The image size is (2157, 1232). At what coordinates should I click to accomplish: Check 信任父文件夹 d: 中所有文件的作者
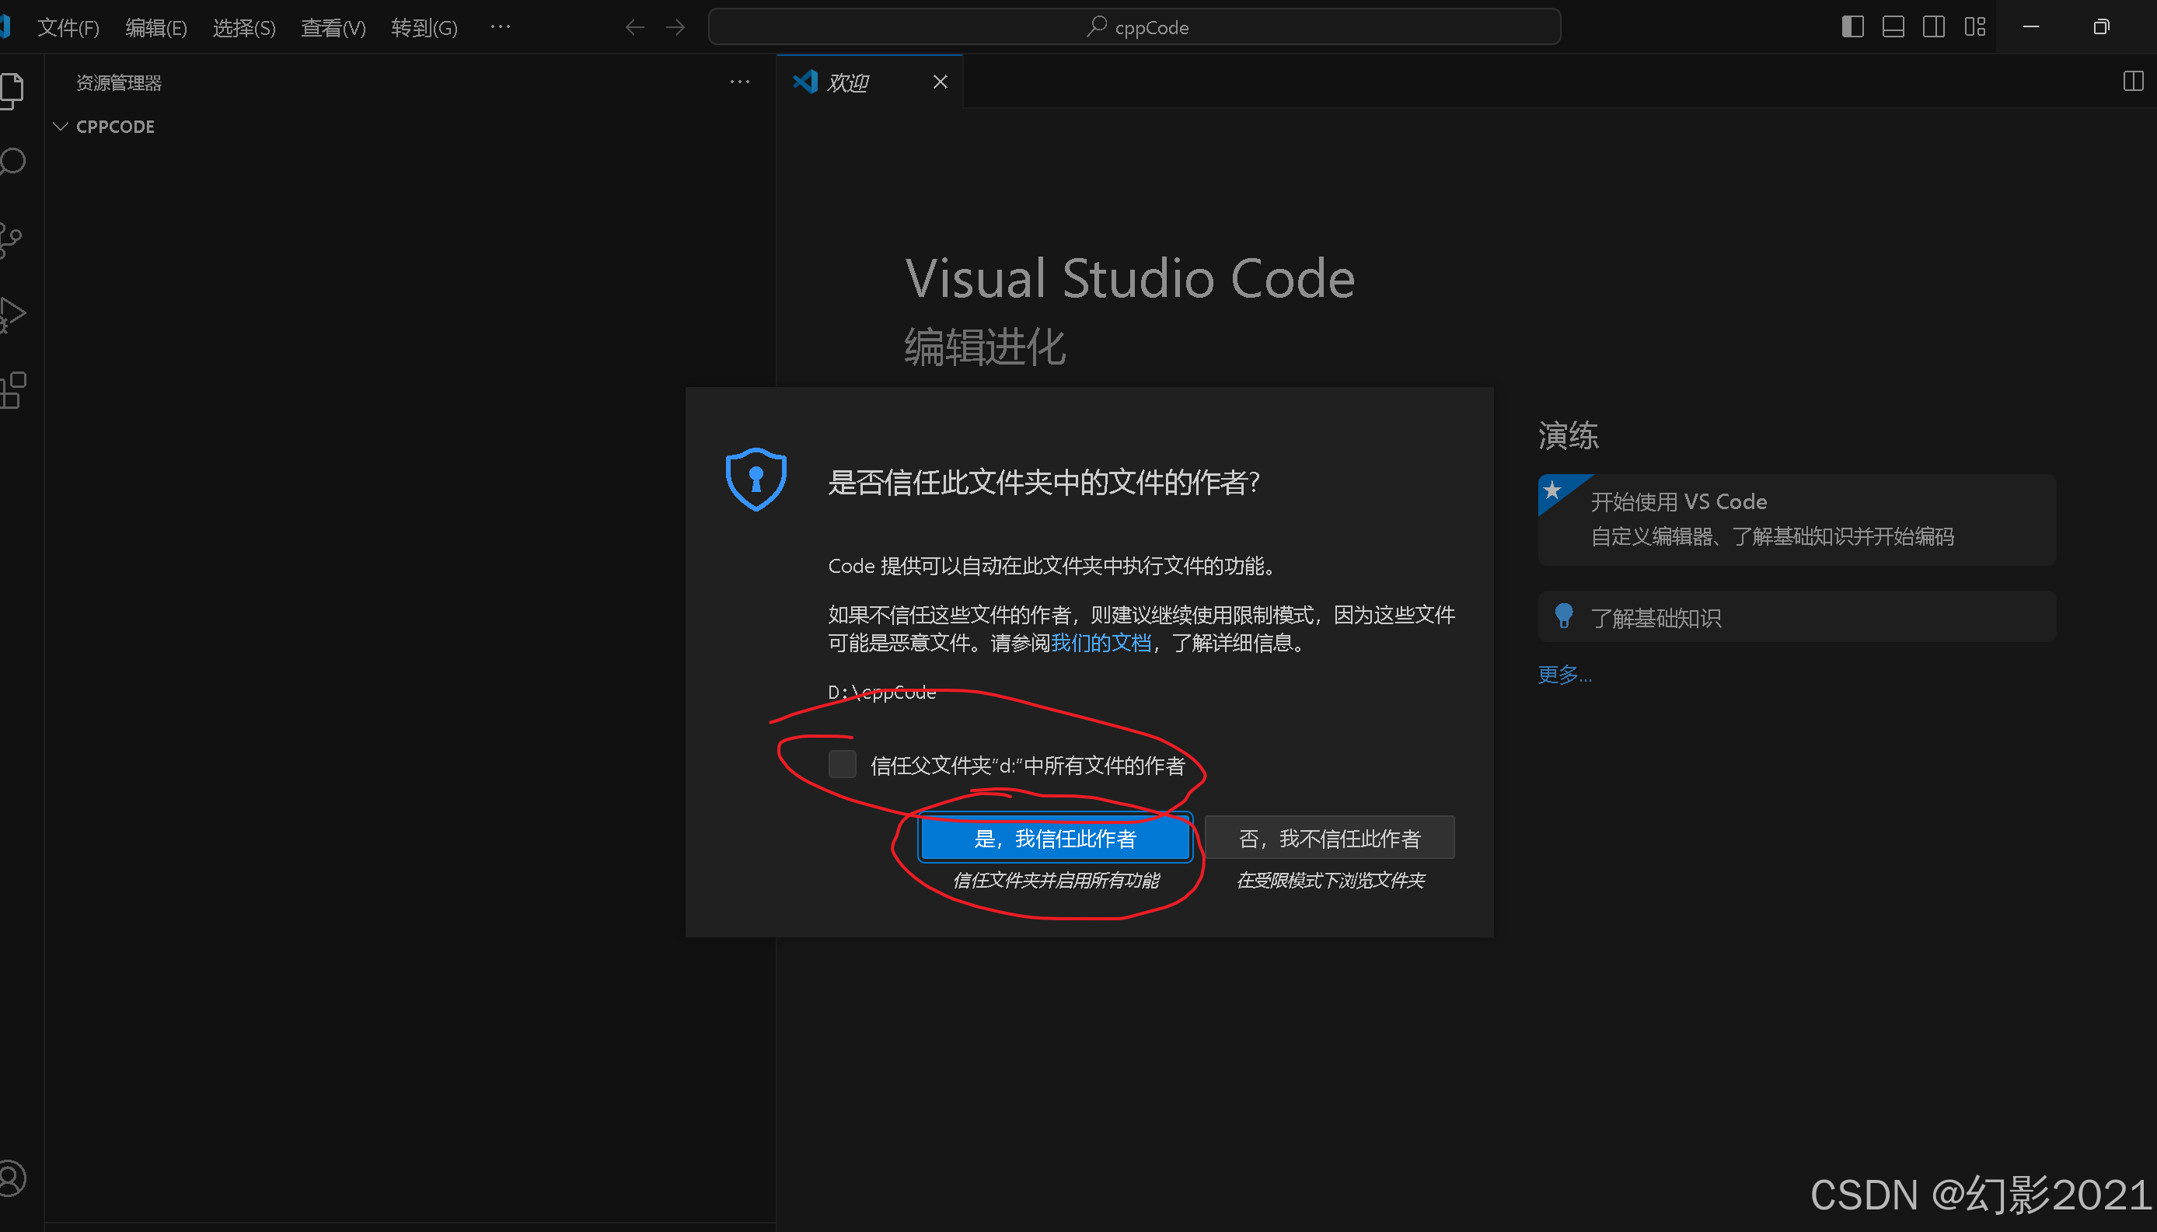tap(843, 764)
